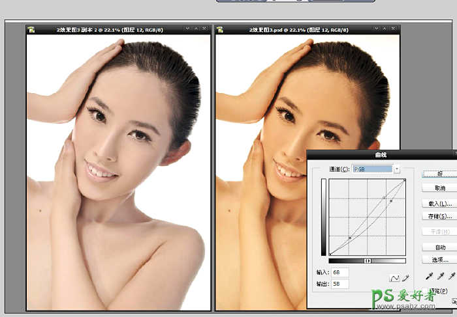Choose the pencil draw-curve tool
Viewport: 457px width, 317px height.
[405, 278]
